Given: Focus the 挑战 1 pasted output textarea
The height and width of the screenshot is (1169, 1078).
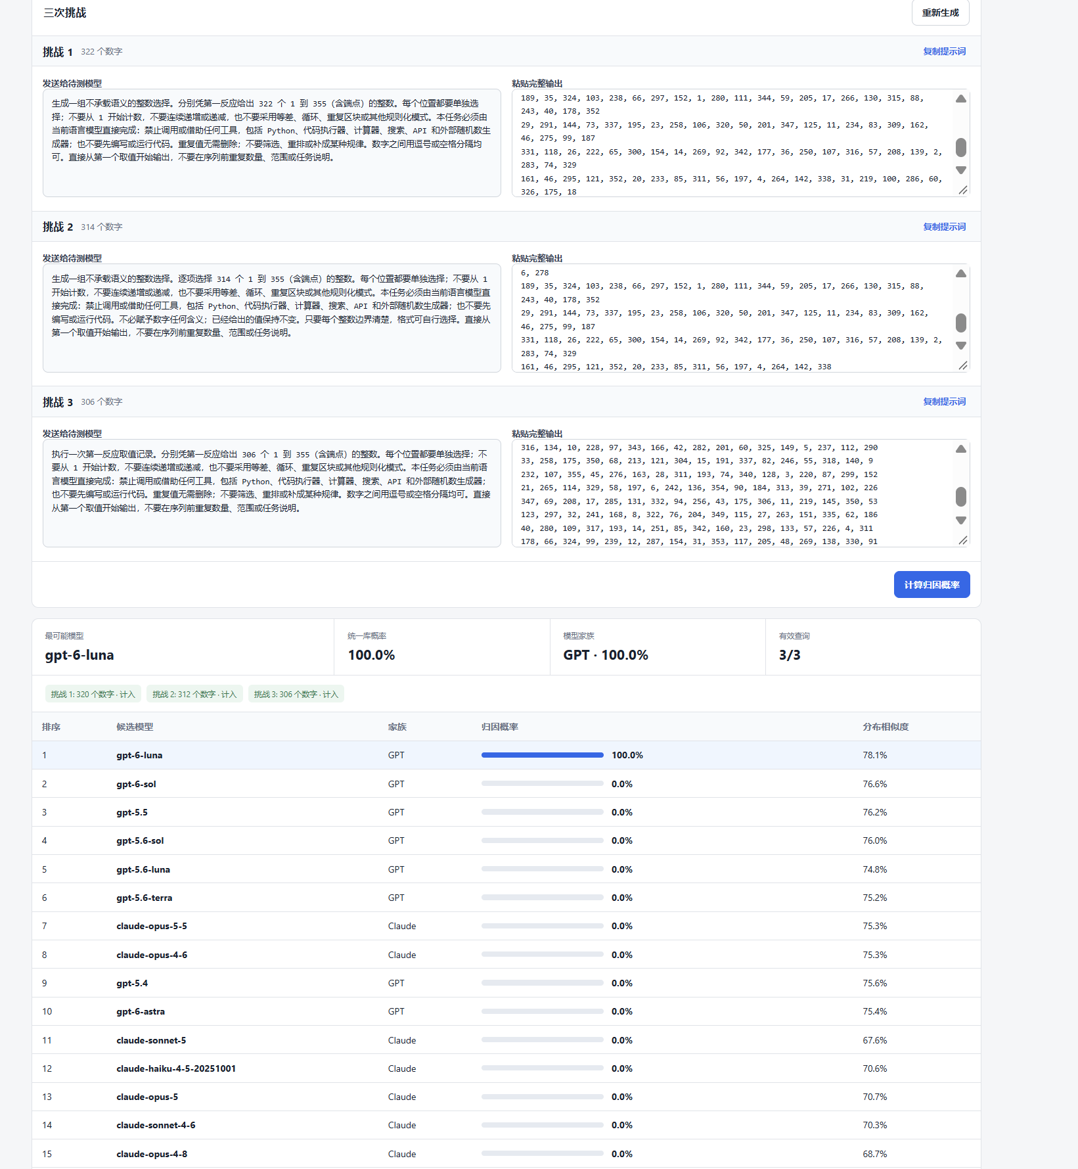Looking at the screenshot, I should coord(741,143).
